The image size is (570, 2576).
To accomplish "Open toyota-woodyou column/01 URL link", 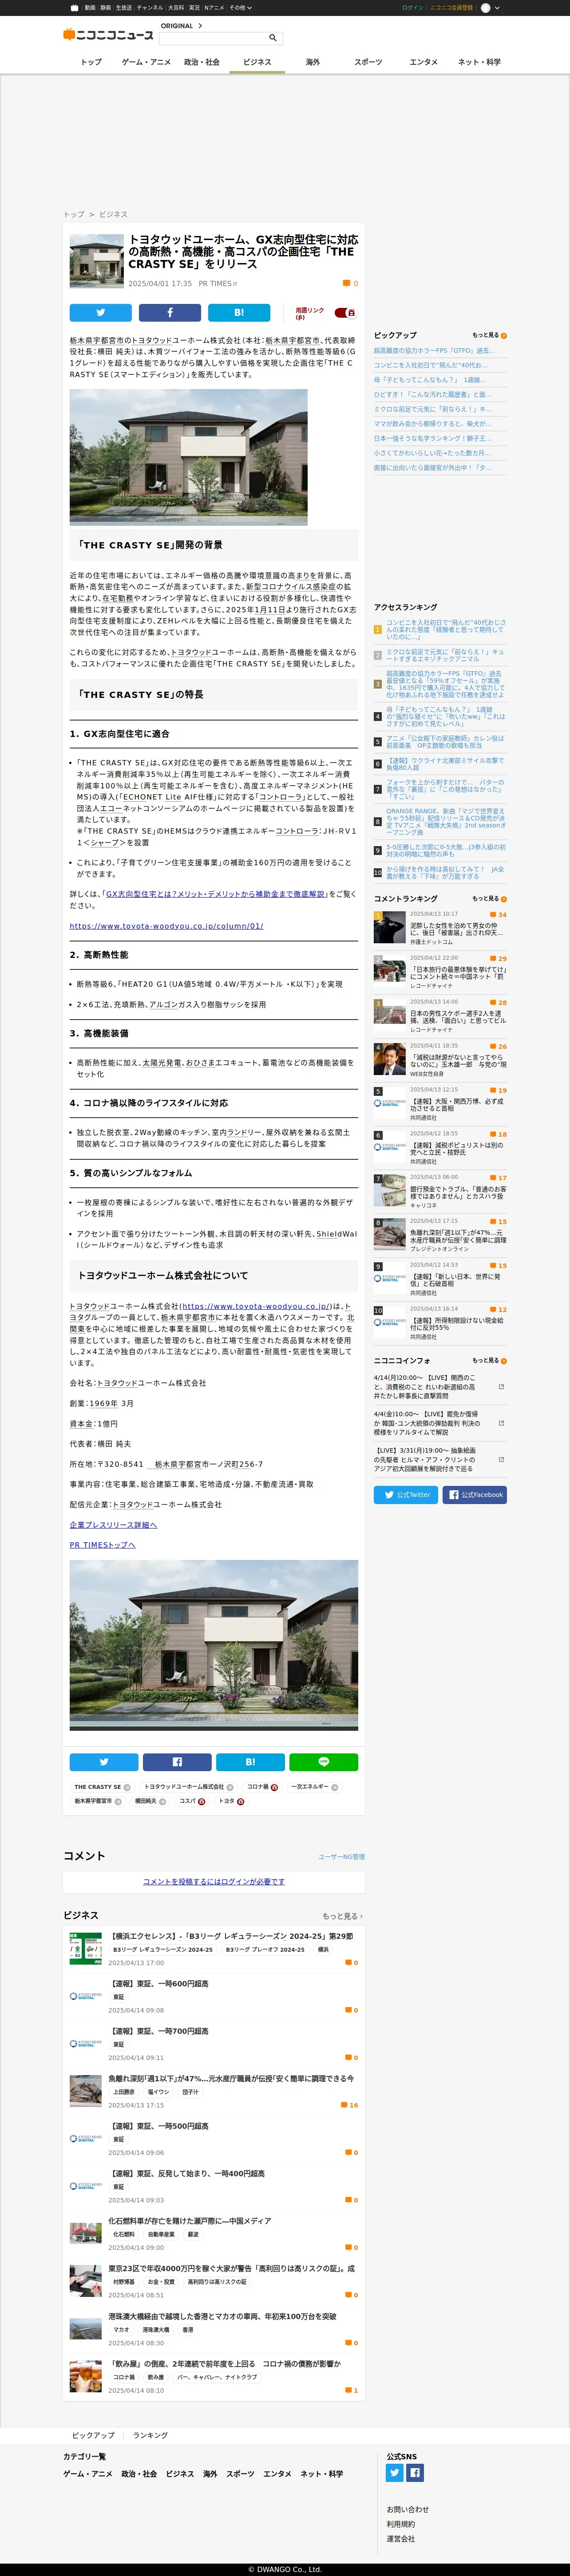I will point(166,926).
